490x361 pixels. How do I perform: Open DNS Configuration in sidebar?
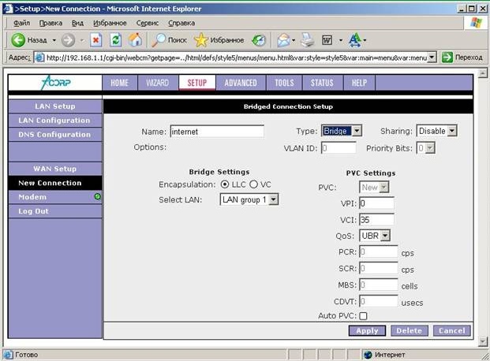55,135
